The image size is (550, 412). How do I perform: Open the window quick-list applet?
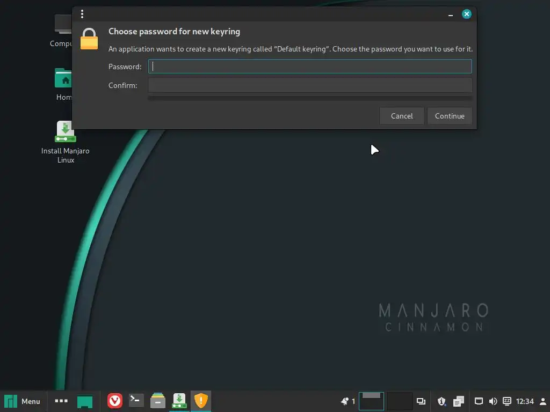421,401
